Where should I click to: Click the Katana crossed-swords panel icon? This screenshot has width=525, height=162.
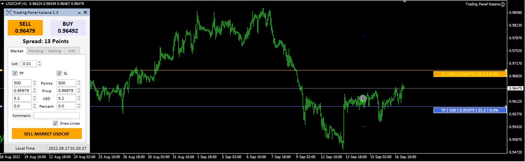point(8,12)
